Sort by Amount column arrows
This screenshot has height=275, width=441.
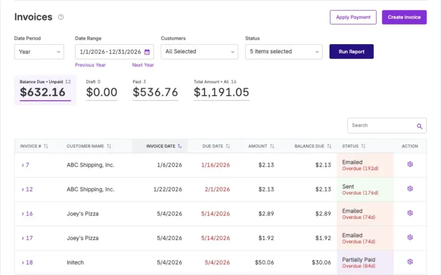272,146
